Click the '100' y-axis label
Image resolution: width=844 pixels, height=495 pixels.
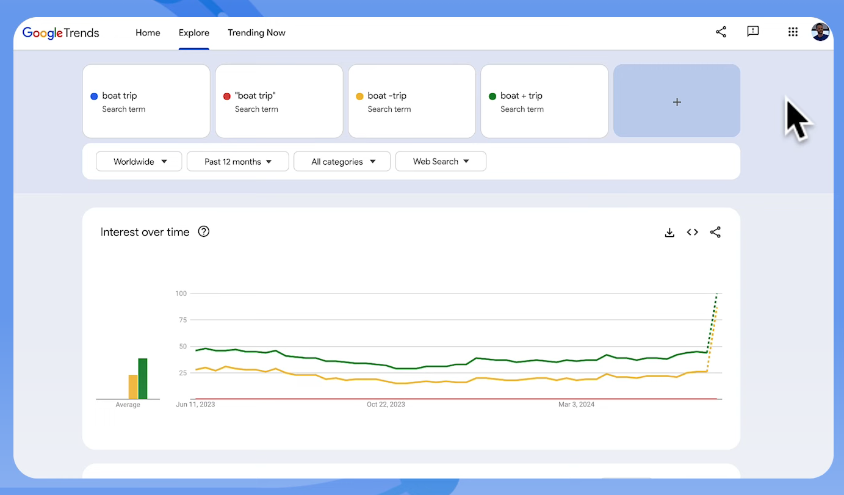click(181, 294)
